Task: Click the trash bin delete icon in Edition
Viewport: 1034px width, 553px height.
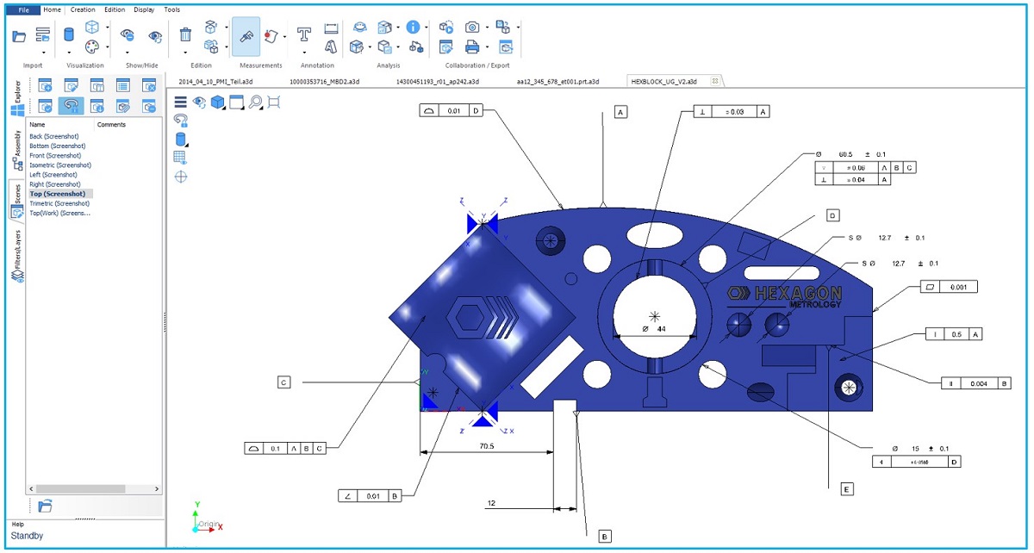Action: tap(185, 34)
